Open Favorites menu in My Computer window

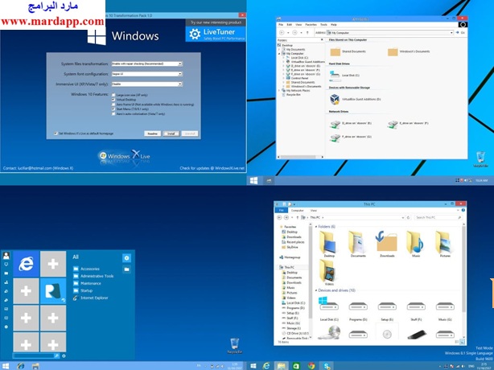point(311,25)
